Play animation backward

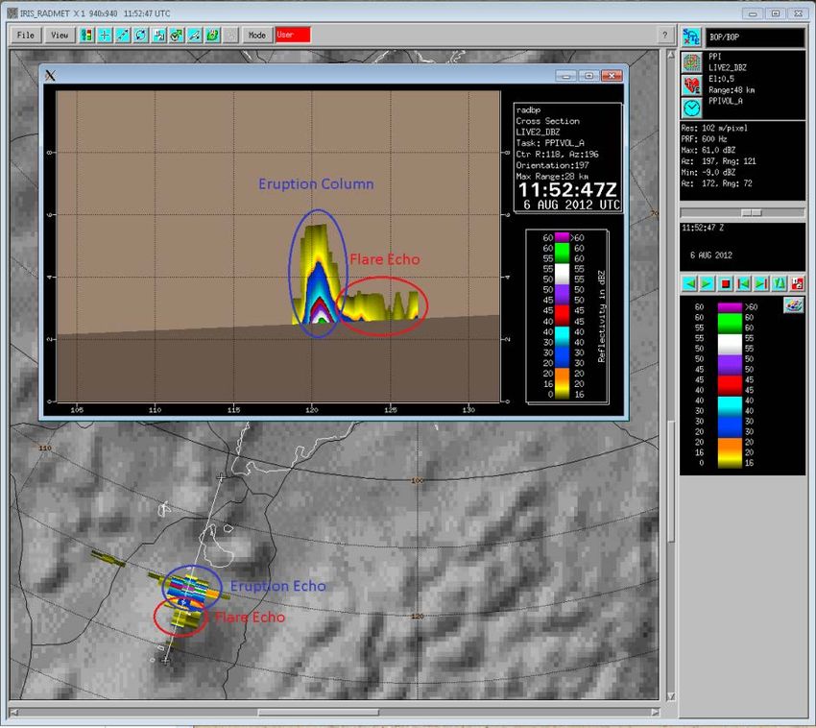point(689,283)
